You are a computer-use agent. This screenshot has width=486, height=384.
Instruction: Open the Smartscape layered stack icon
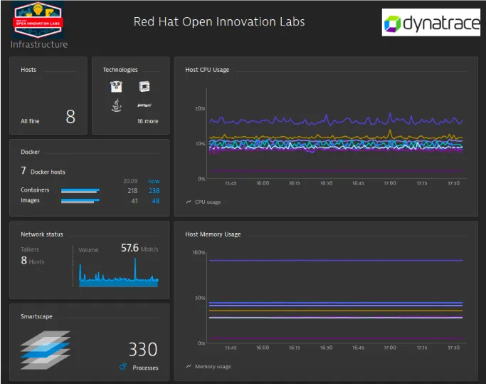(x=46, y=348)
